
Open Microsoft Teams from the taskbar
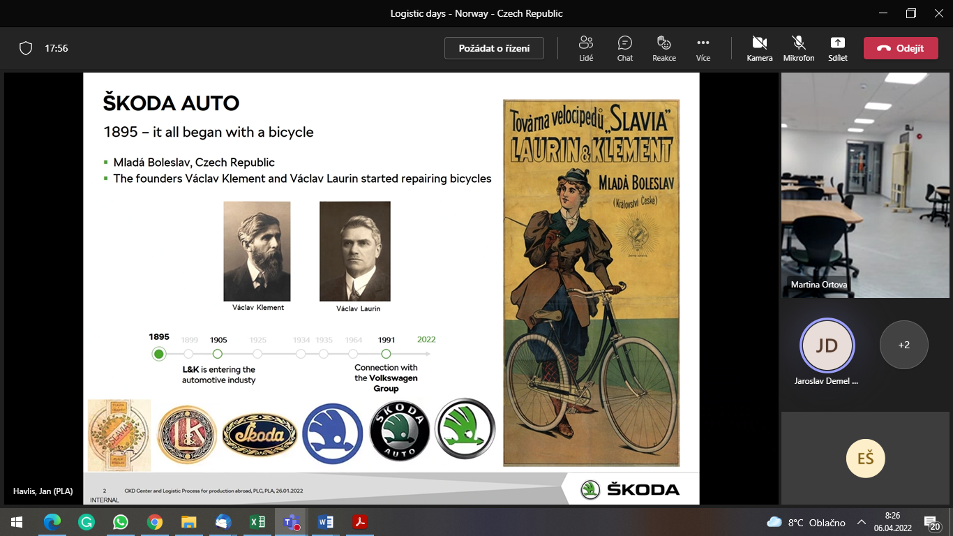point(291,522)
